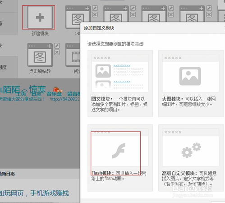This screenshot has width=225, height=203.
Task: Click pencil edit icon of 点击刷钻教 module
Action: click(x=57, y=46)
